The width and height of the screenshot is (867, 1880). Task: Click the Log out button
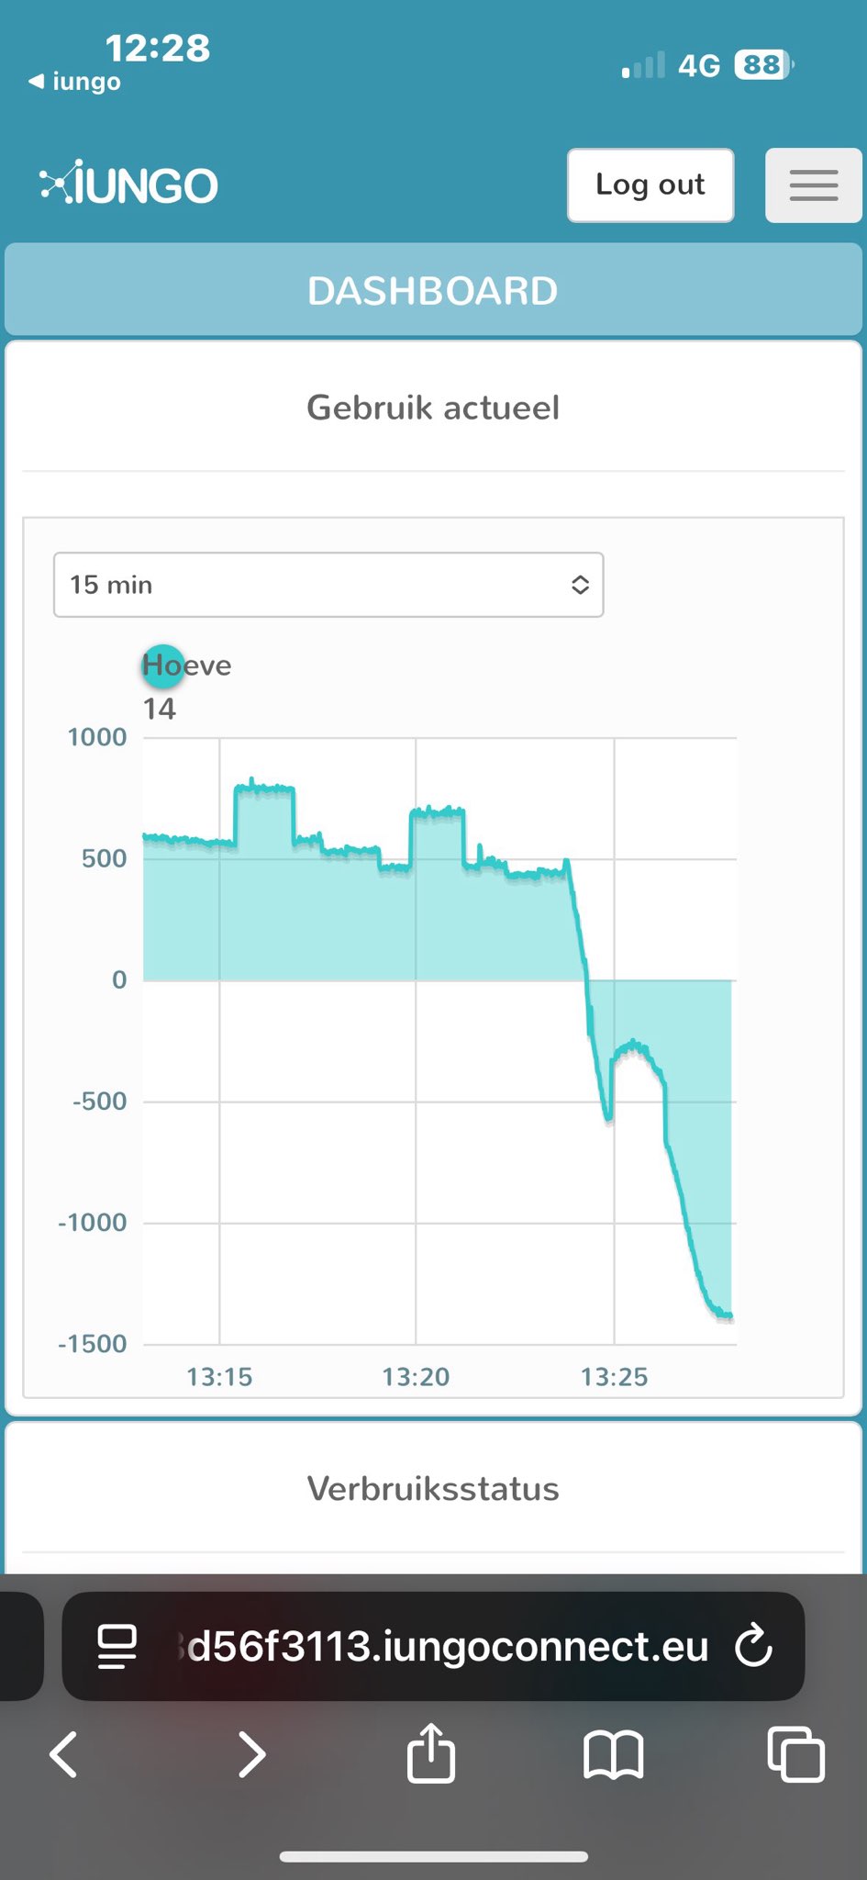[x=650, y=185]
